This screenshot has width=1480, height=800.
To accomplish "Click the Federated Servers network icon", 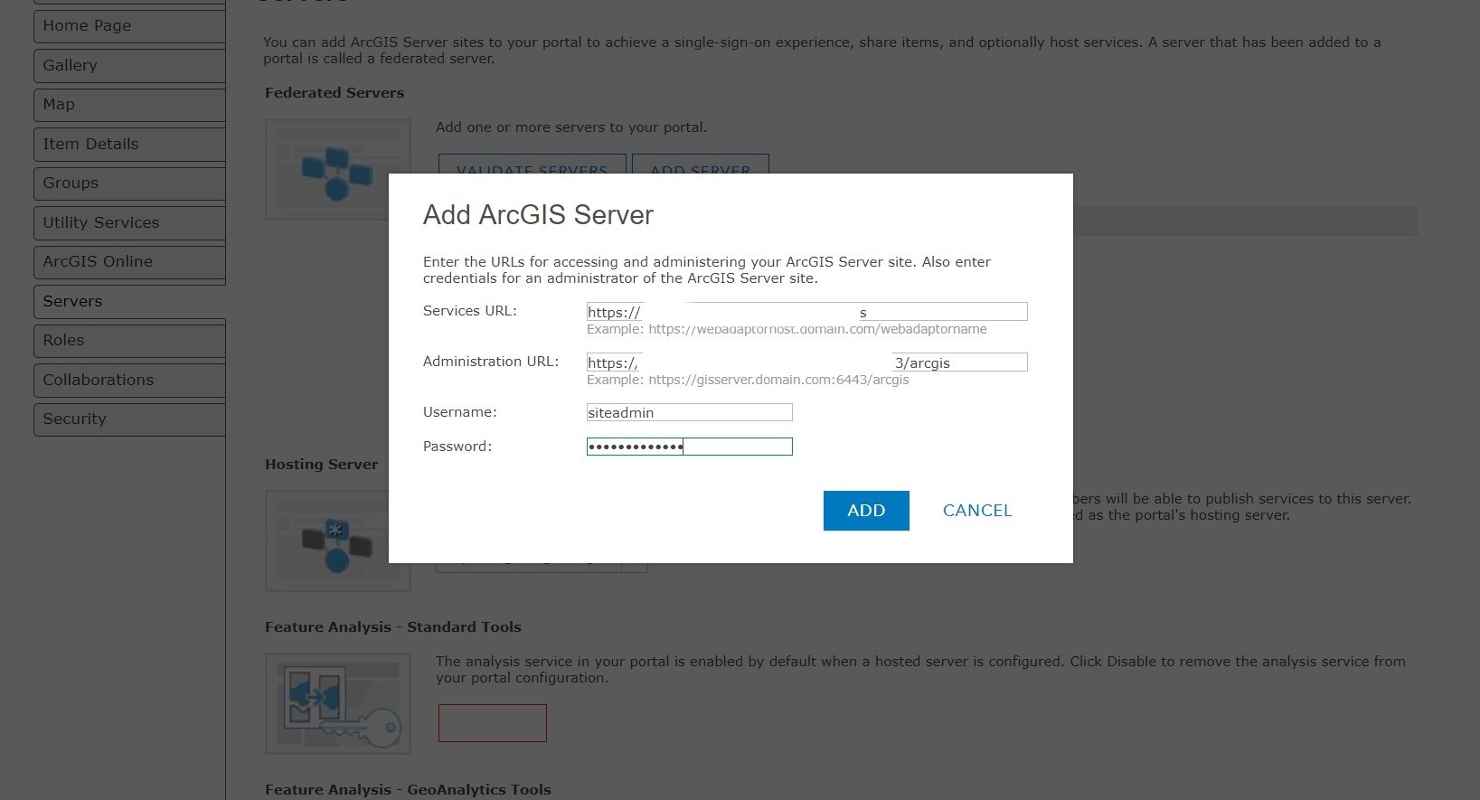I will 337,169.
